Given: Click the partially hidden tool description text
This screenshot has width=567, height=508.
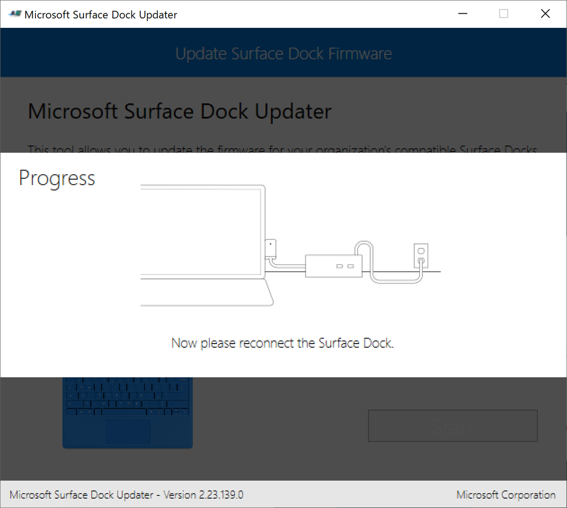Looking at the screenshot, I should pos(283,148).
